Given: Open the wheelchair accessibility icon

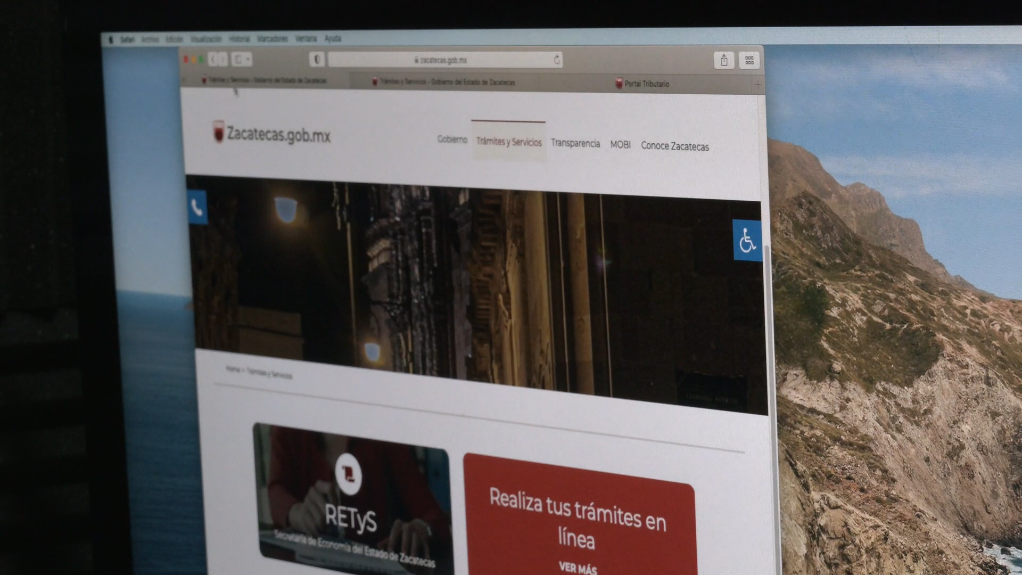Looking at the screenshot, I should (747, 240).
